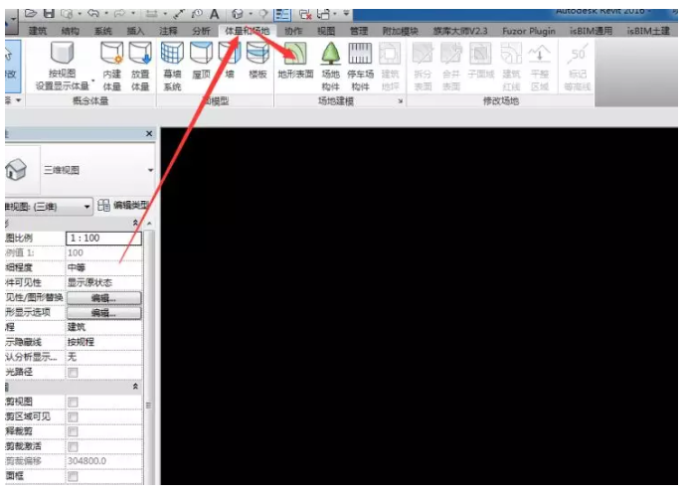Click 编辑... button for 形显示选项
Viewport: 684px width, 491px height.
point(103,313)
